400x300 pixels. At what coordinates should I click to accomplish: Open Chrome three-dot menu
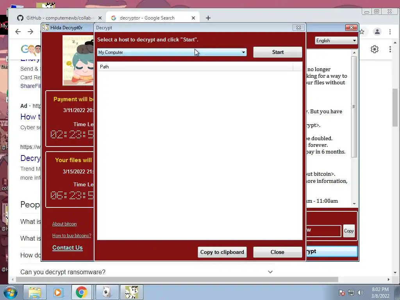point(390,32)
